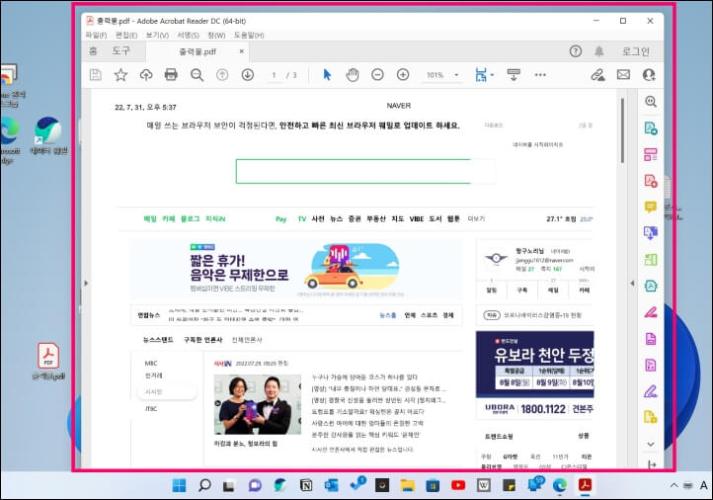
Task: Click the 짧은 휴가! VIBE banner
Action: pos(296,270)
